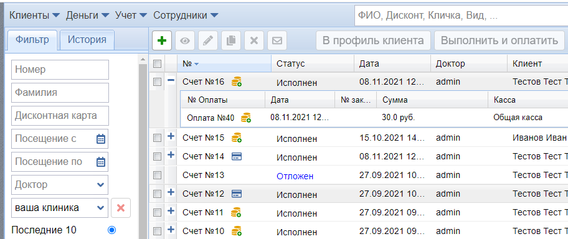
Task: Switch to the Фильтр tab
Action: coord(32,40)
